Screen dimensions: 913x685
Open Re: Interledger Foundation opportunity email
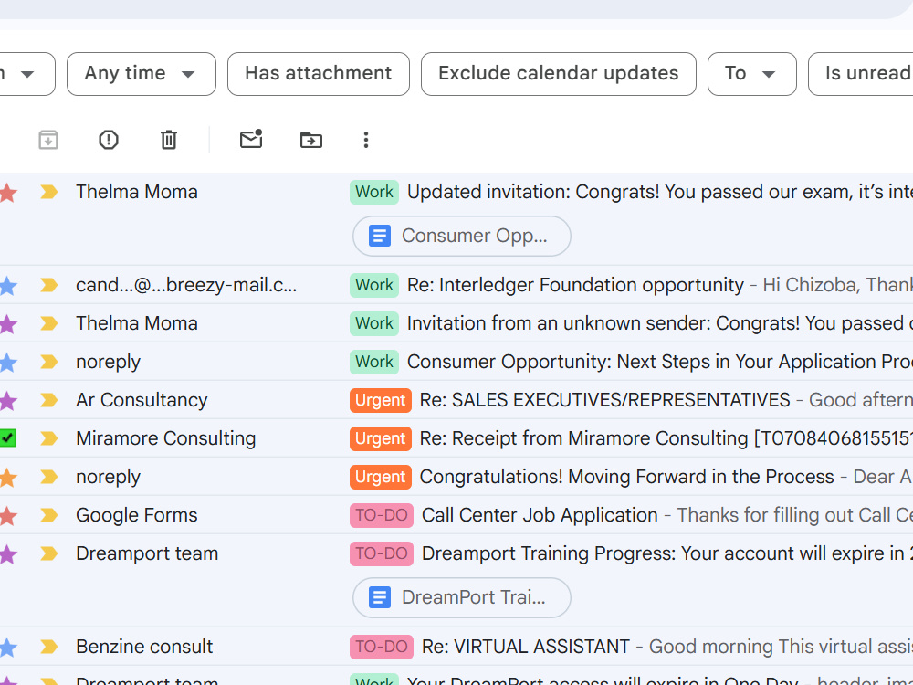(575, 285)
